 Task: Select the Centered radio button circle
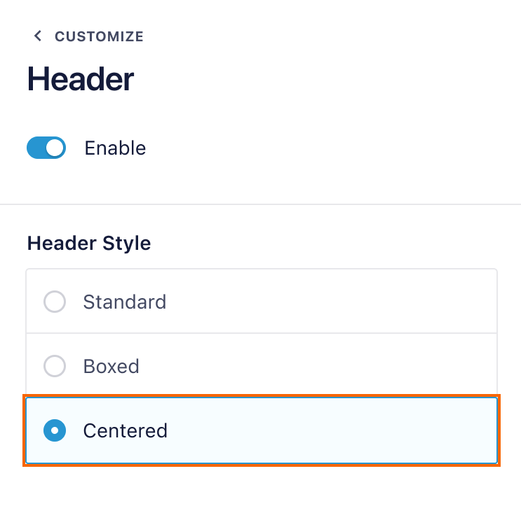coord(55,430)
